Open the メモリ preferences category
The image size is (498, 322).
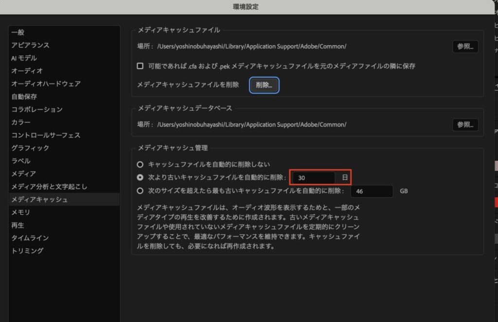coord(21,212)
